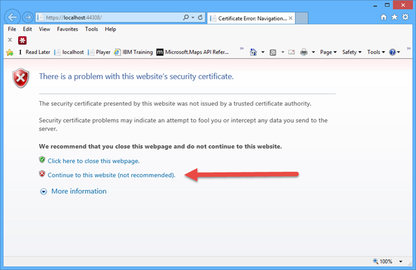The width and height of the screenshot is (416, 270).
Task: Click the Print icon in command bar
Action: click(x=304, y=52)
